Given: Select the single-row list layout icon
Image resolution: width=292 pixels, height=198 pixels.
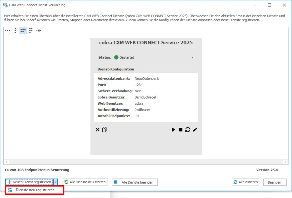Looking at the screenshot, I should pyautogui.click(x=7, y=30).
